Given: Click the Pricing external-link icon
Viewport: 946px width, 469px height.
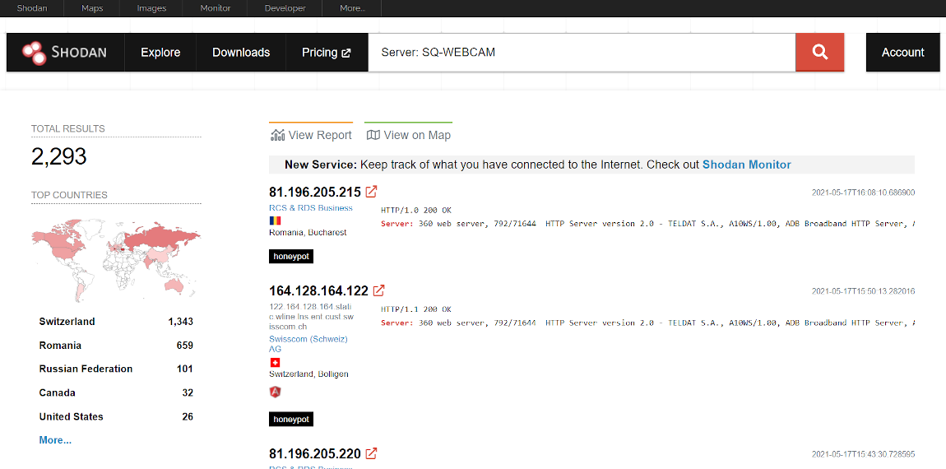Looking at the screenshot, I should click(346, 53).
